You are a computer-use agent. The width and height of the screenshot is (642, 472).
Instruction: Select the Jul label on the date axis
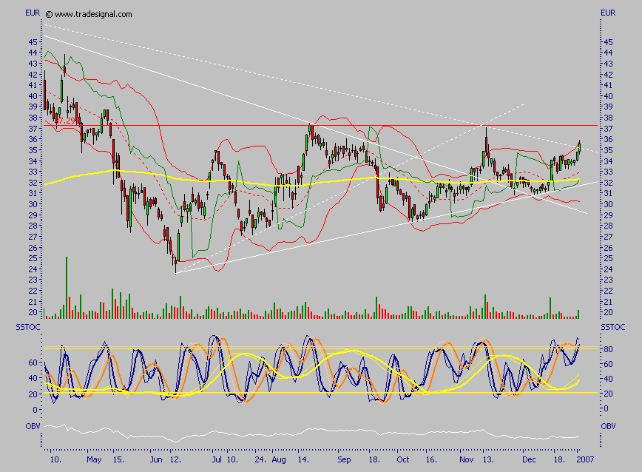click(217, 459)
